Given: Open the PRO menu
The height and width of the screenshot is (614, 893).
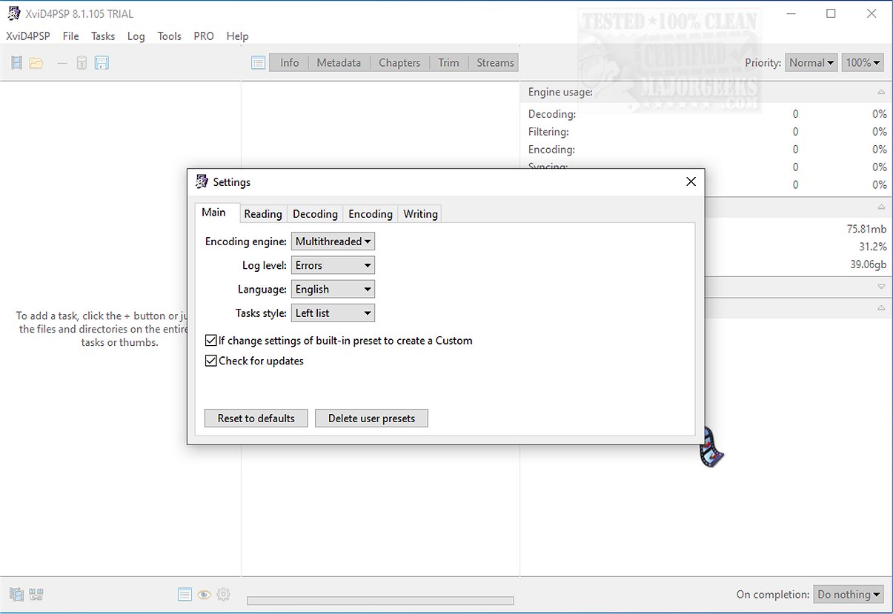Looking at the screenshot, I should [204, 36].
